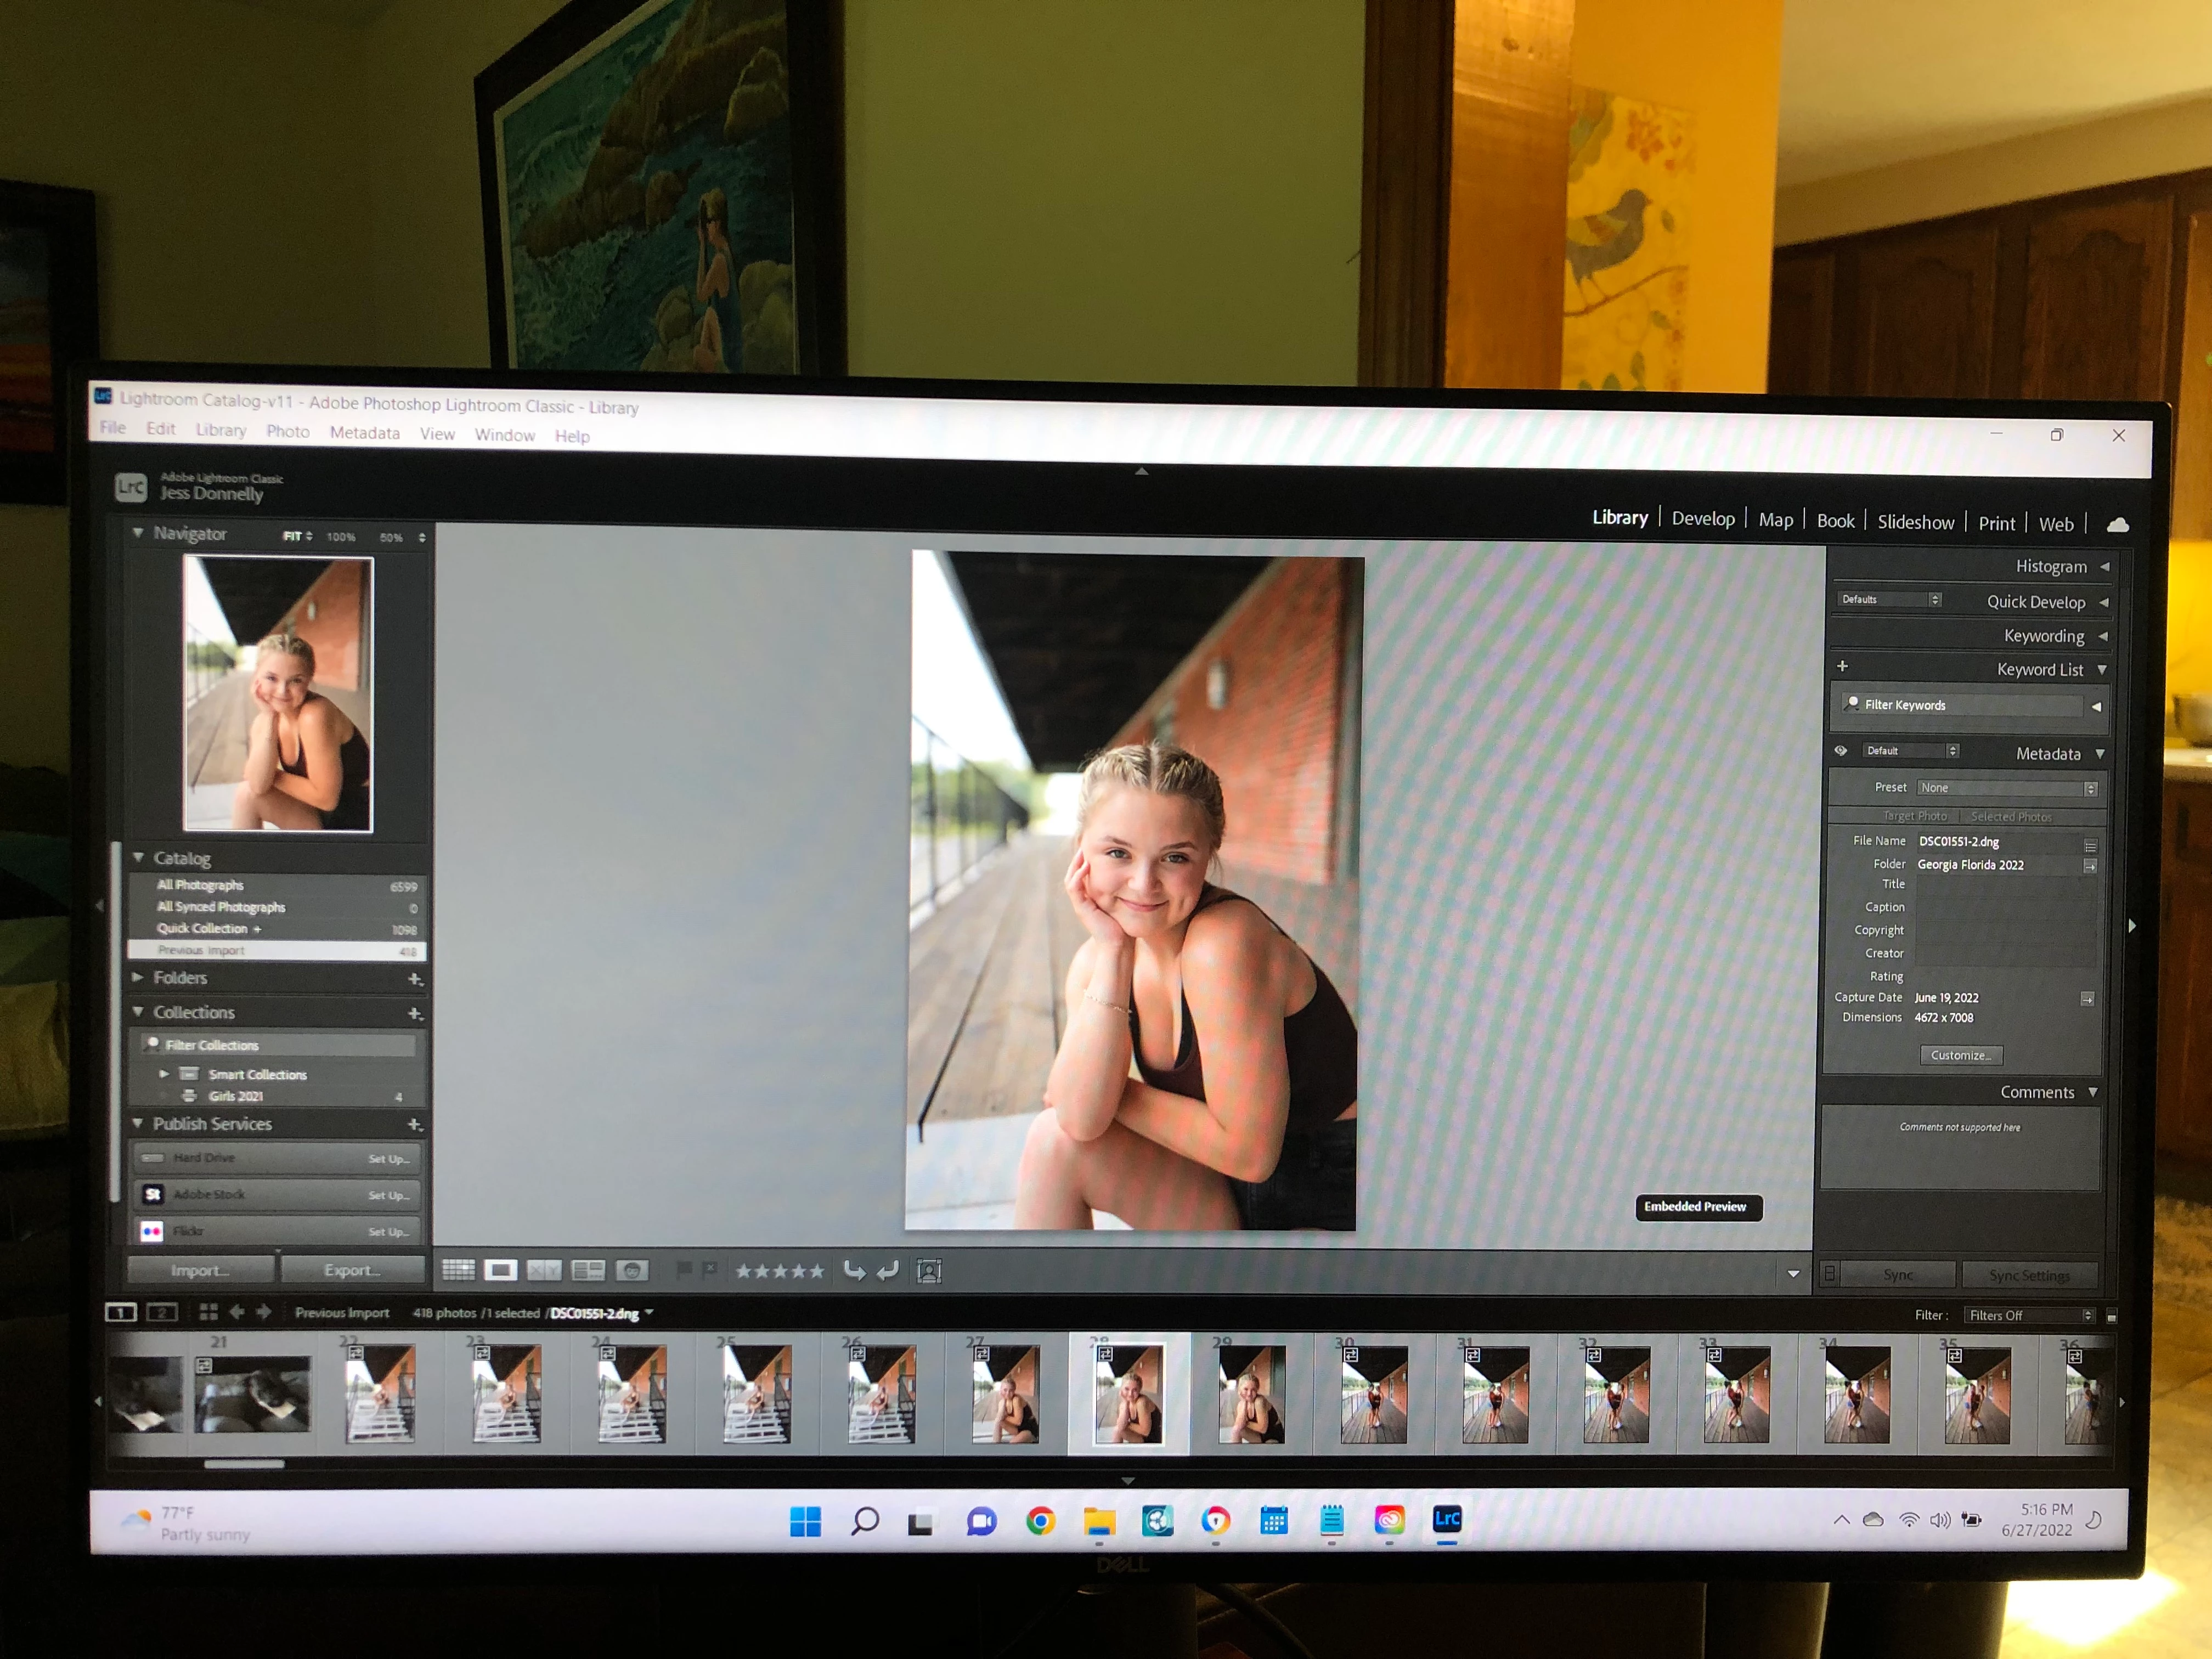Set the photo as rejected flag
Image resolution: width=2212 pixels, height=1659 pixels.
pos(709,1269)
